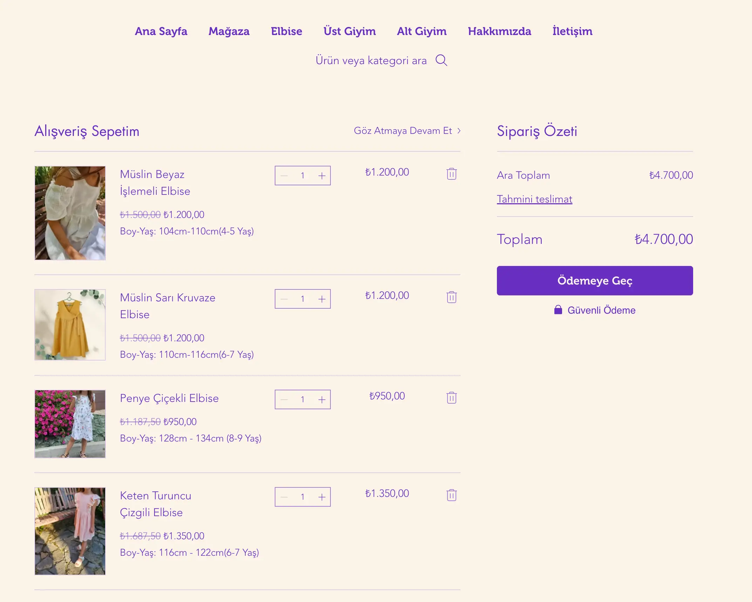Open the Mağaza menu item
752x602 pixels.
(229, 31)
